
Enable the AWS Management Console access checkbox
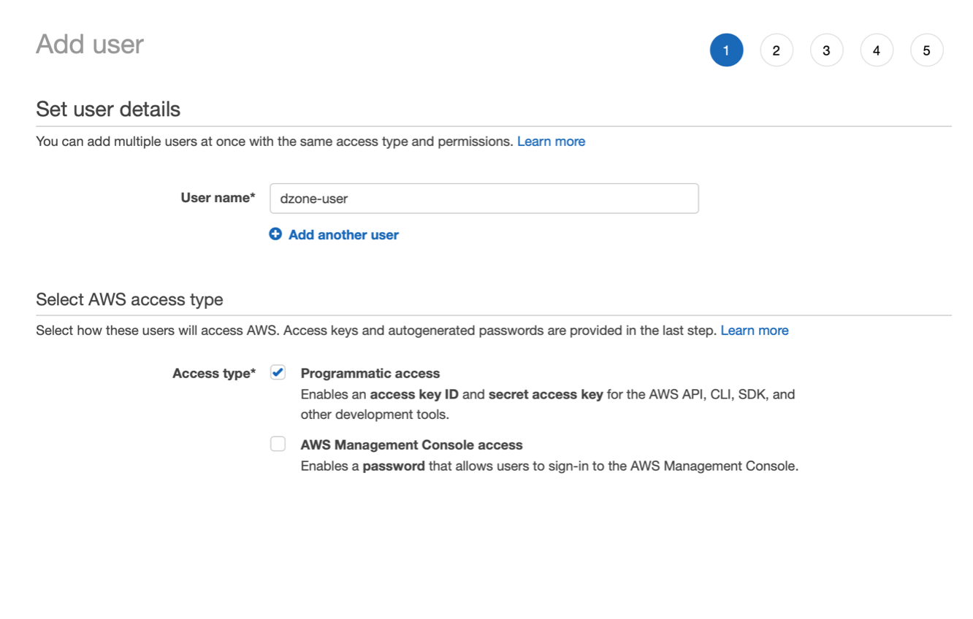click(278, 445)
